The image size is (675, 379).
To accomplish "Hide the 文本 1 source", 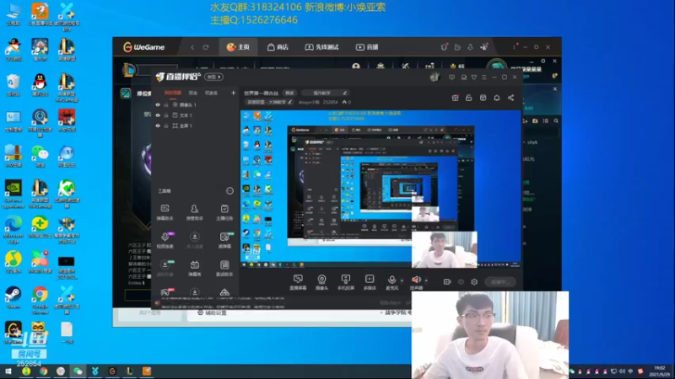I will point(158,115).
